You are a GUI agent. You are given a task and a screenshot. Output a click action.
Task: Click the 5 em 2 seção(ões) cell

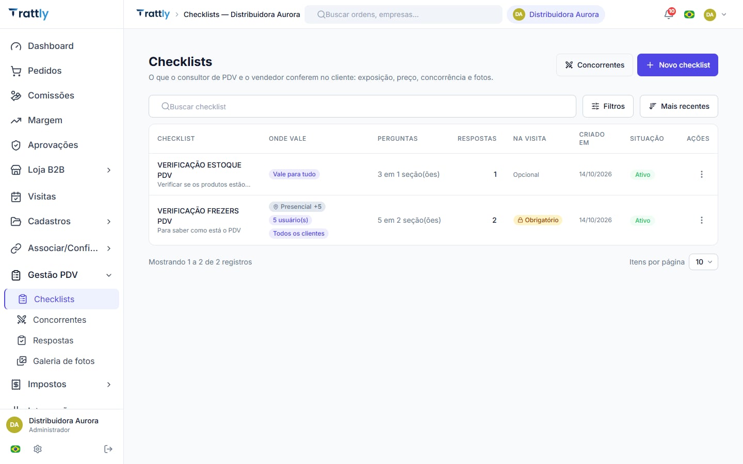[409, 220]
